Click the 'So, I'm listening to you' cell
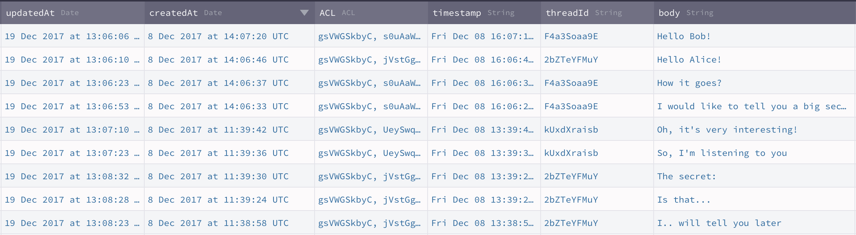Viewport: 856px width, 235px height. (754, 153)
